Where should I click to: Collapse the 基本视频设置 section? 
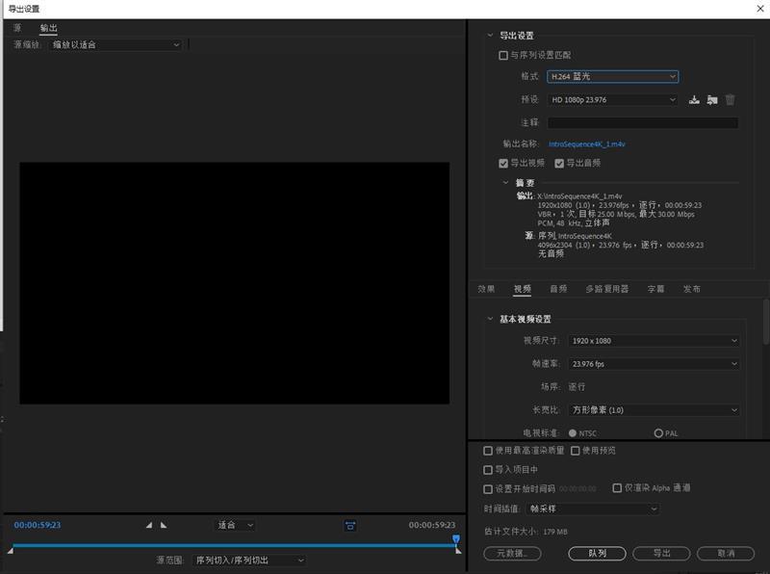click(x=490, y=319)
